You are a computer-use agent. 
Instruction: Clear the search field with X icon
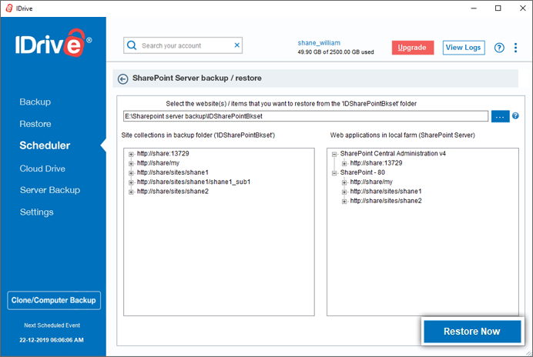pos(237,45)
